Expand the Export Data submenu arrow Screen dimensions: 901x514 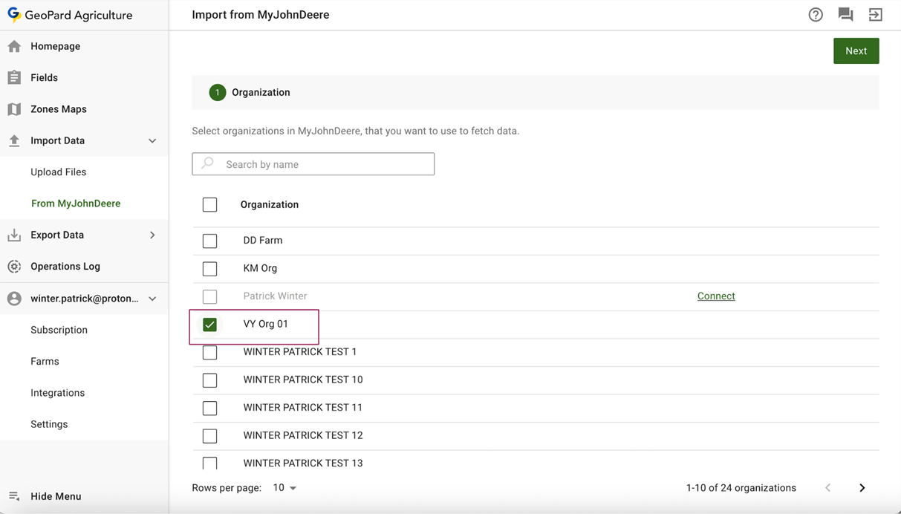[x=152, y=235]
